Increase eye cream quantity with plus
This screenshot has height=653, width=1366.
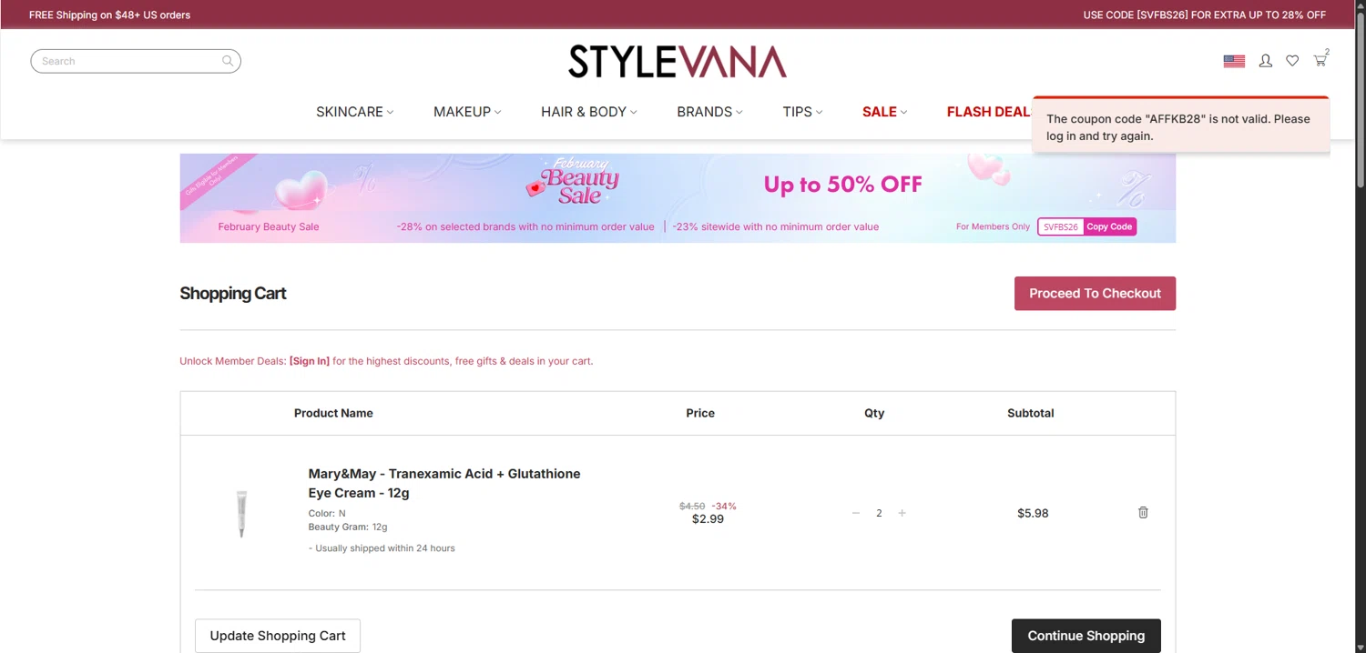click(902, 513)
